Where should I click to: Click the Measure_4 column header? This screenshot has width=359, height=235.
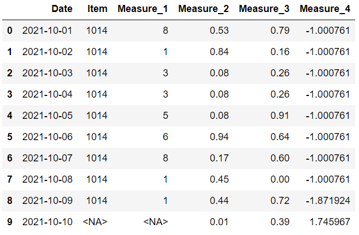click(325, 9)
